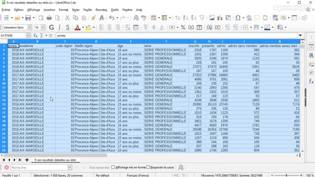Open the Fichier menu
Image resolution: width=315 pixels, height=177 pixels.
[x=6, y=10]
